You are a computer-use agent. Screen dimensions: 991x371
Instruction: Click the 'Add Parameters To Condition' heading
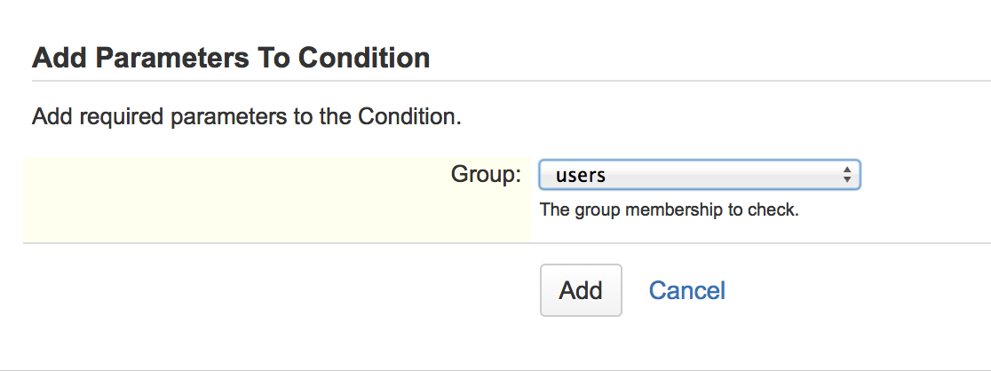click(x=231, y=59)
